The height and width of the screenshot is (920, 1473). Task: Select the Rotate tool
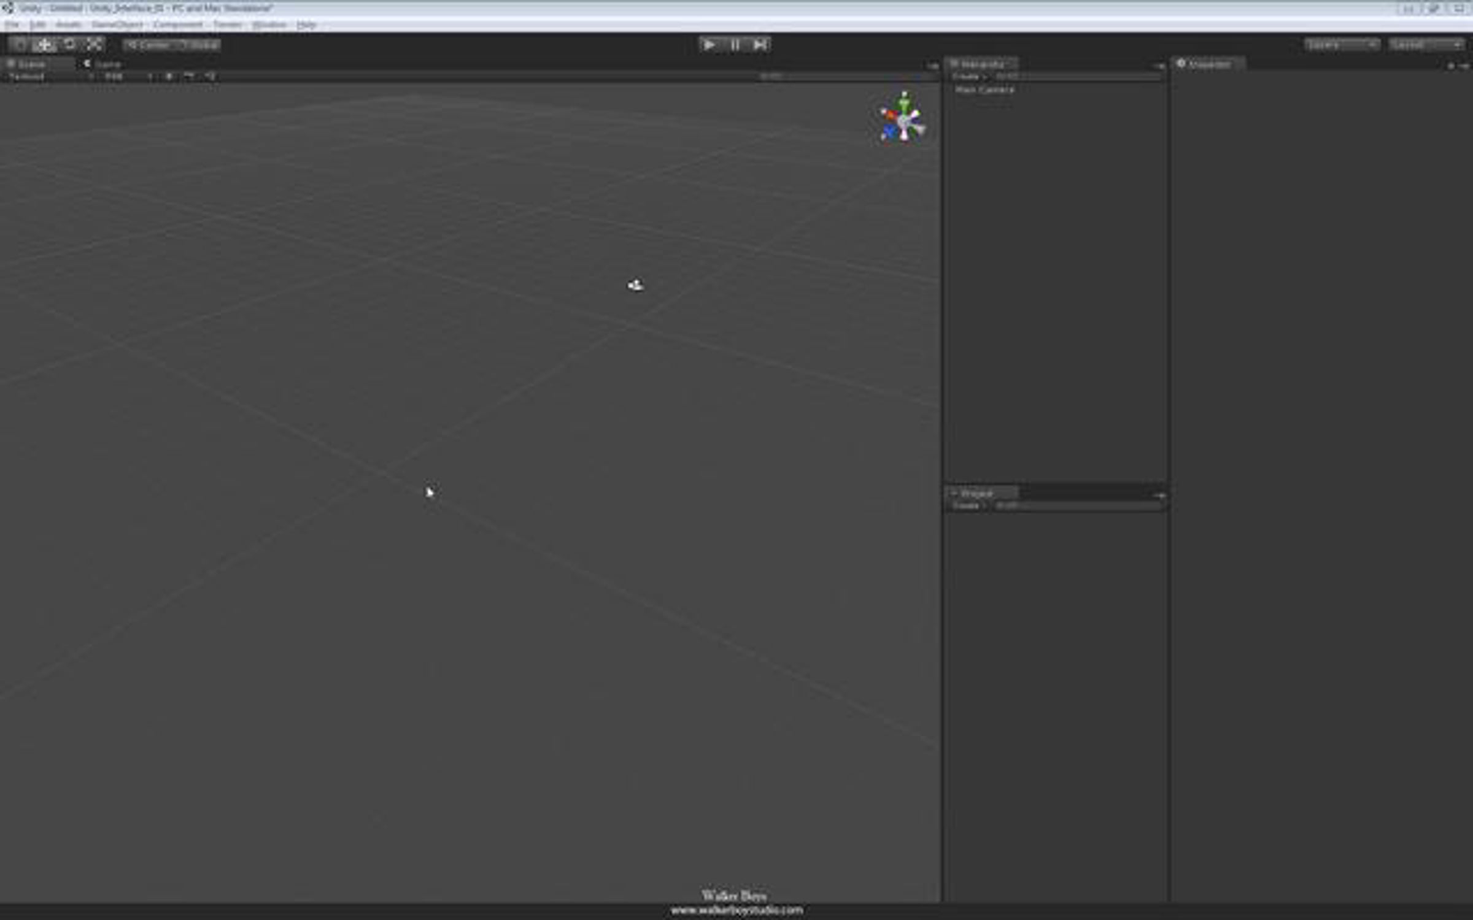69,45
